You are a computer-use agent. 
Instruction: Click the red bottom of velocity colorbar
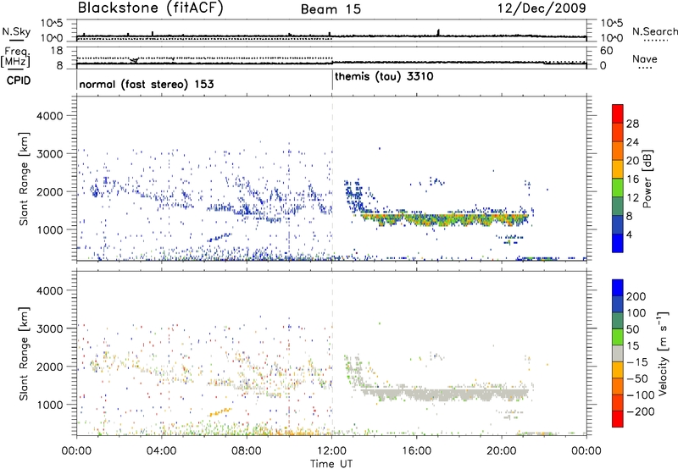(x=618, y=419)
